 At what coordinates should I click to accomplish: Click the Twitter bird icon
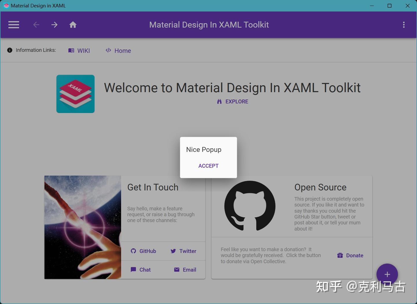pos(173,251)
